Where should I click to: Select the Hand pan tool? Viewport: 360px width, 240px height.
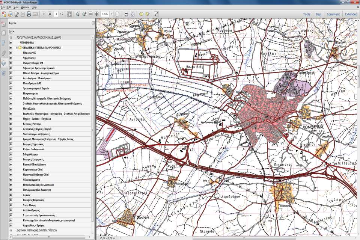click(69, 14)
